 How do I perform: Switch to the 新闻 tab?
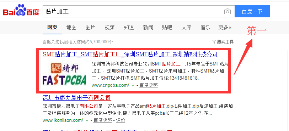pos(148,28)
